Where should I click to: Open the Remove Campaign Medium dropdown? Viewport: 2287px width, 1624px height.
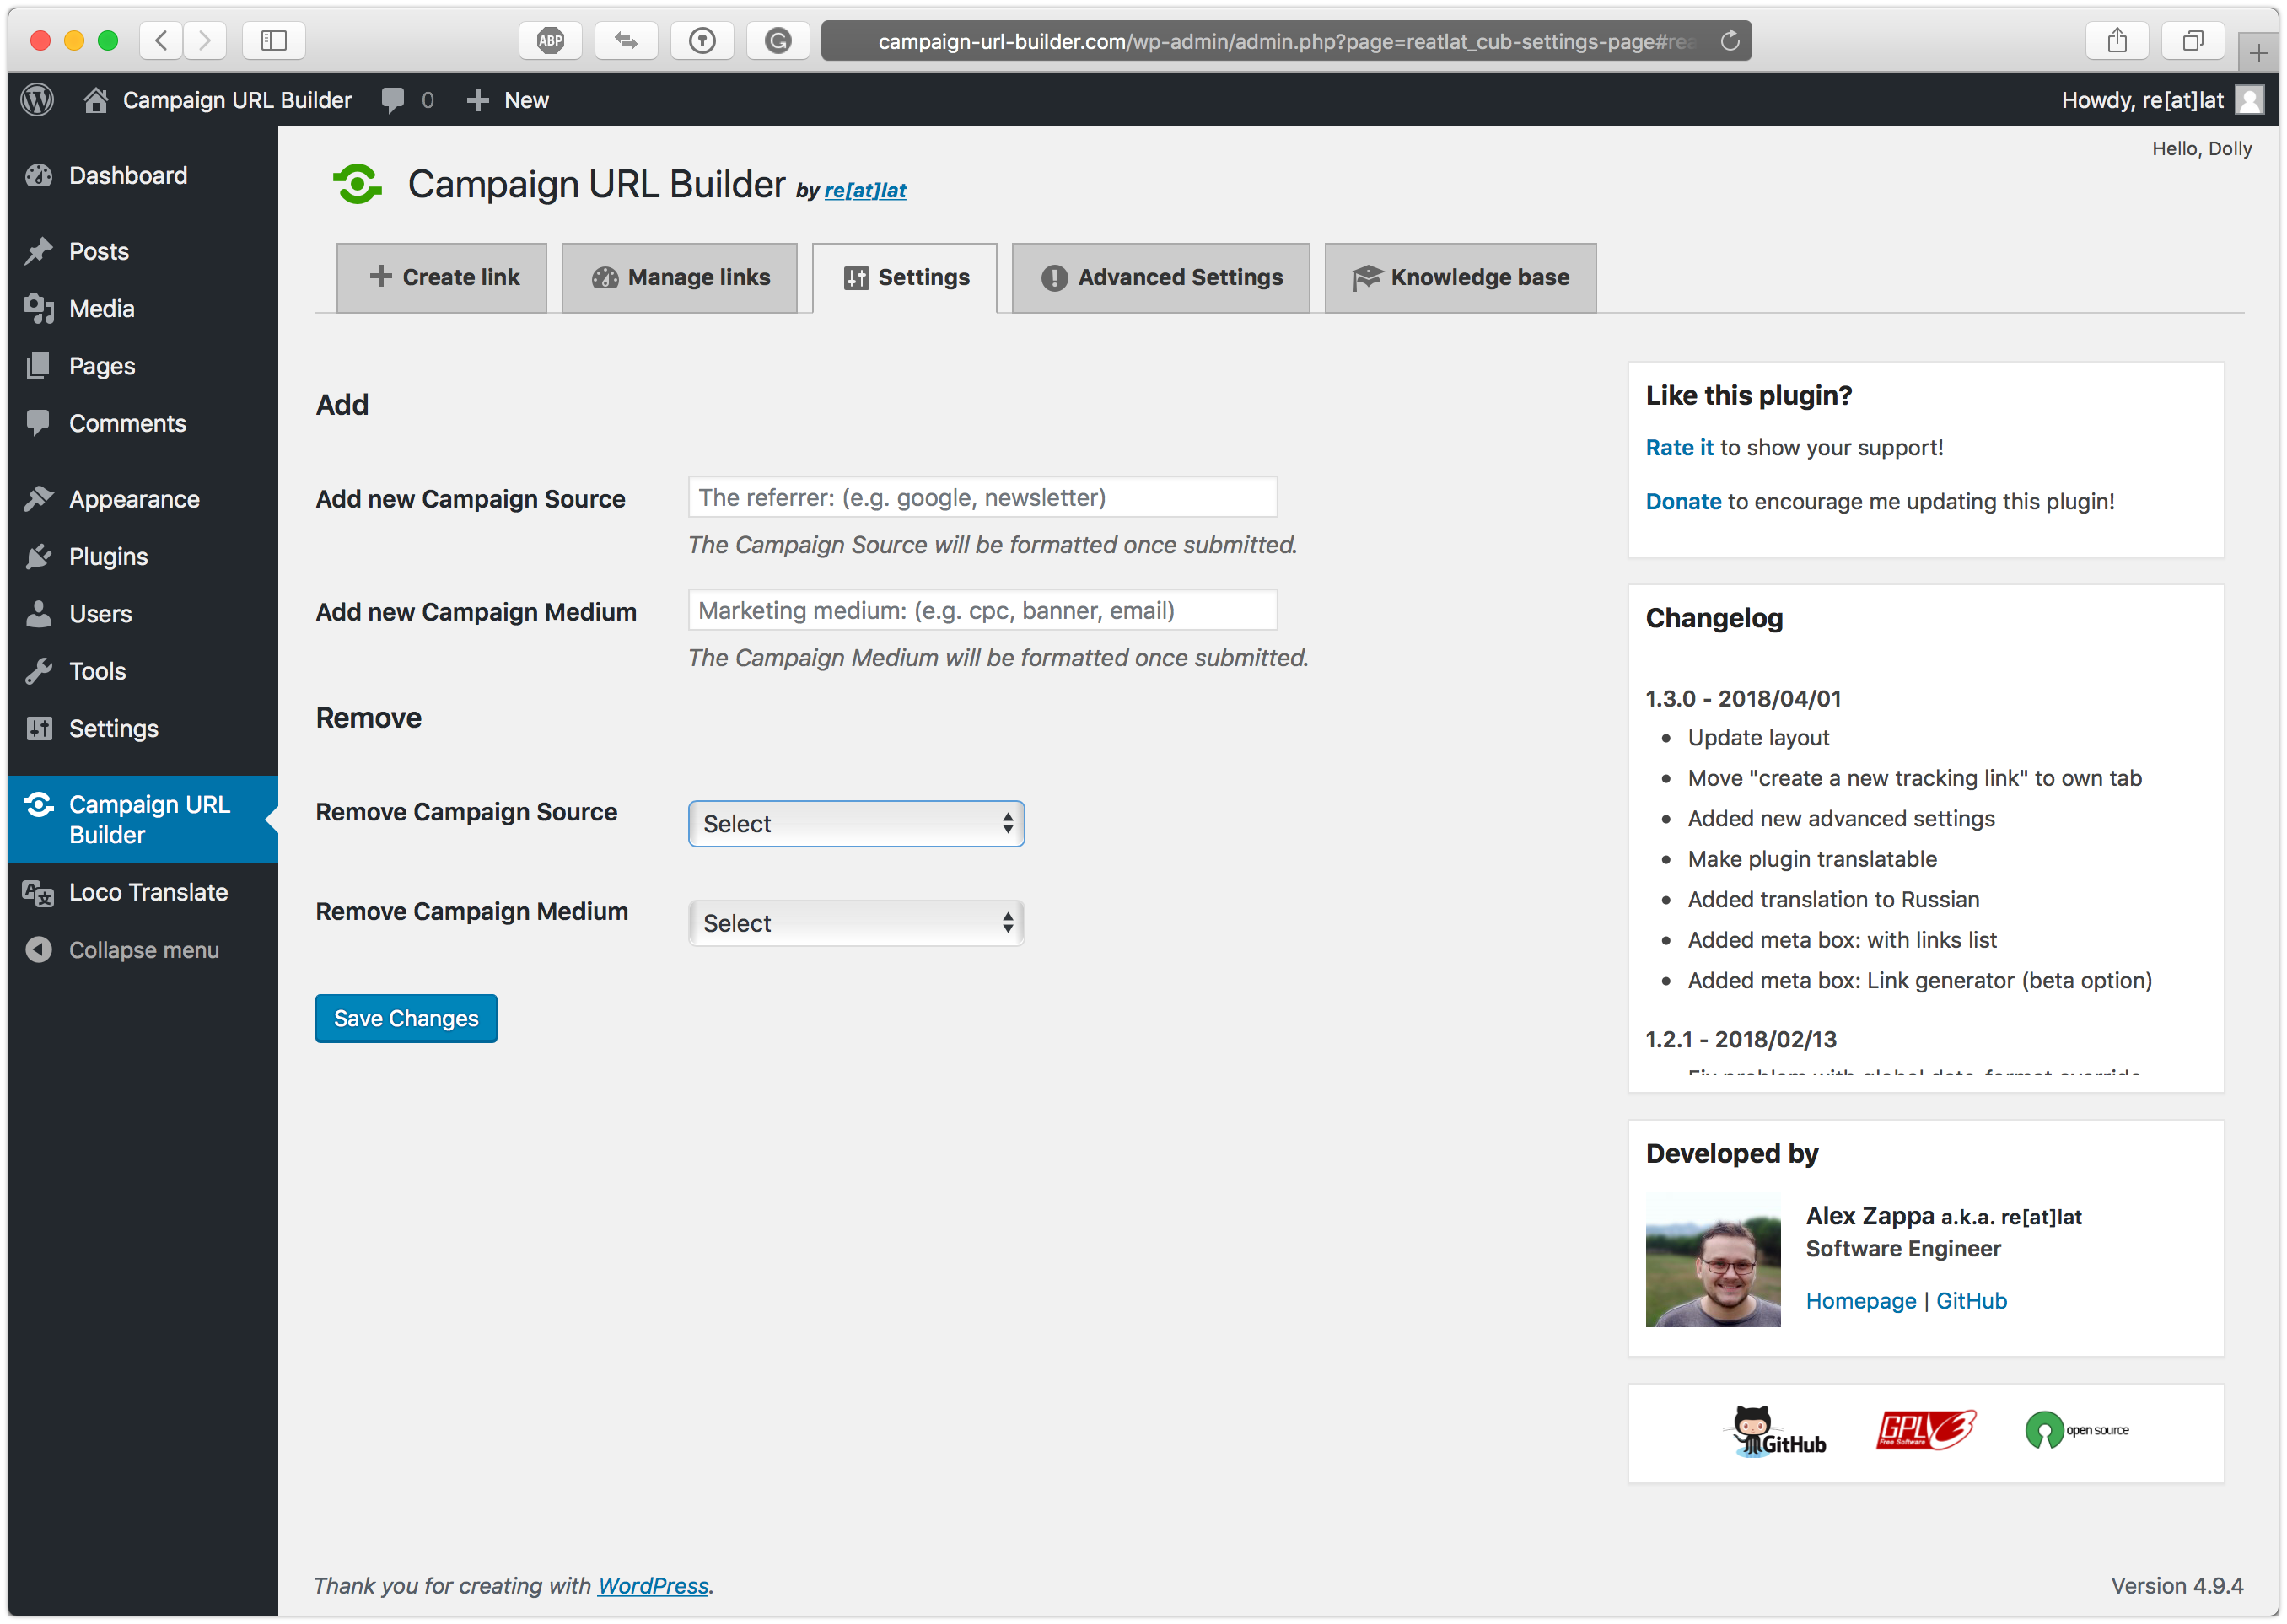point(856,923)
